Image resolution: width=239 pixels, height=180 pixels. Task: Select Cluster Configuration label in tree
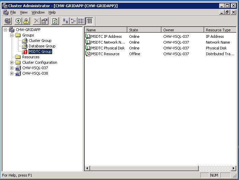tap(40, 62)
